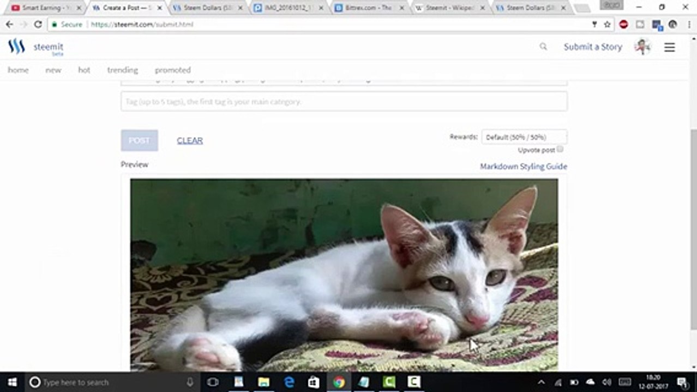The height and width of the screenshot is (392, 697).
Task: Open Task View on taskbar
Action: (x=213, y=382)
